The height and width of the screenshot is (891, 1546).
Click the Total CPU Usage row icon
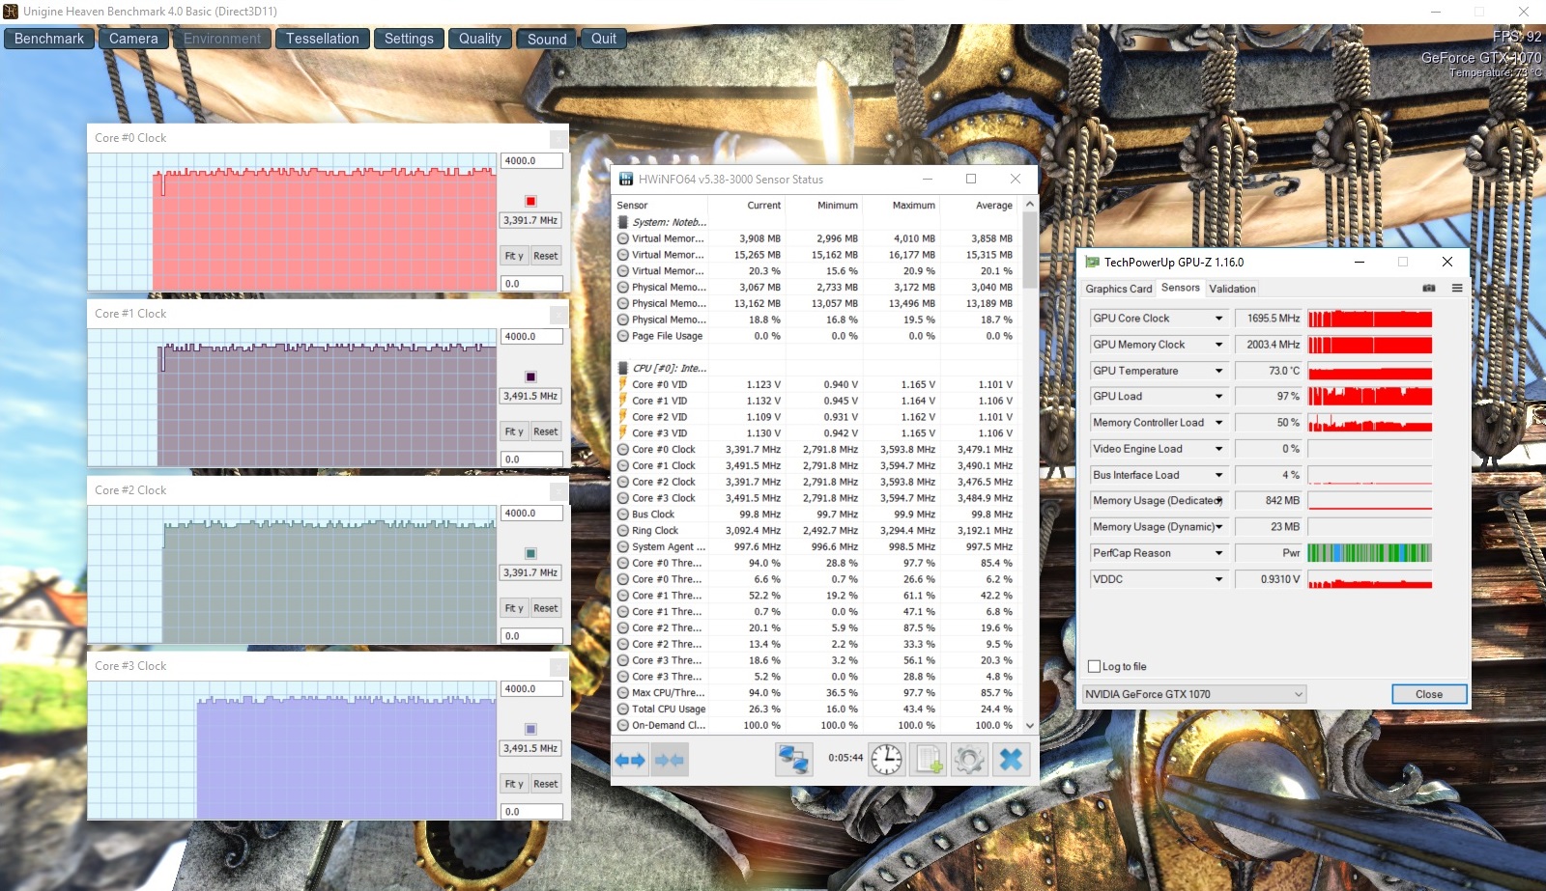coord(622,709)
